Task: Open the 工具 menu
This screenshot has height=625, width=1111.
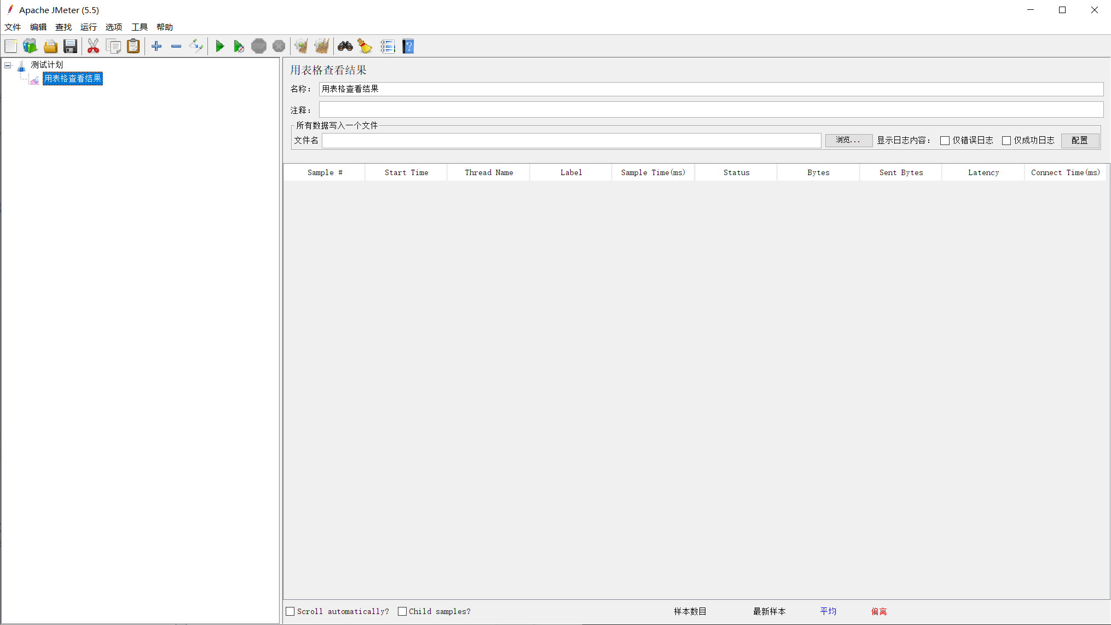Action: (x=140, y=27)
